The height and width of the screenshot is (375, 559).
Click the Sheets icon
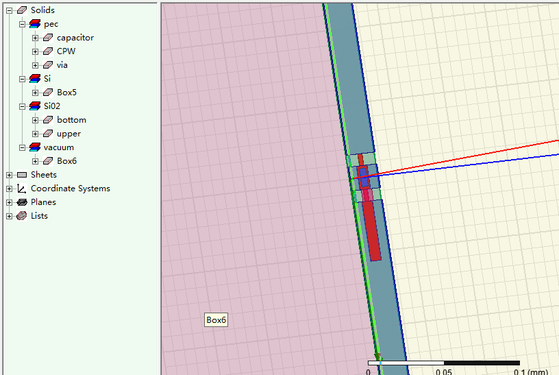22,175
